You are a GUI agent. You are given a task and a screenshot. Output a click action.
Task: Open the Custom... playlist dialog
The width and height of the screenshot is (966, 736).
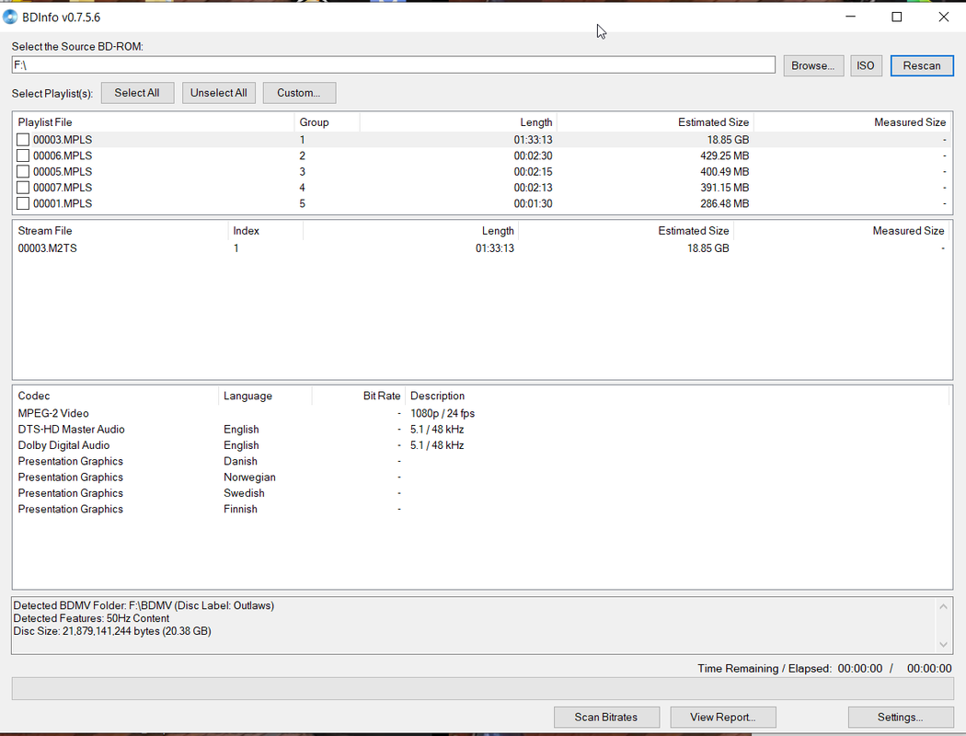tap(299, 93)
